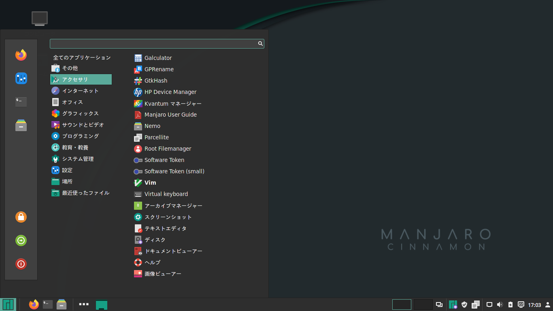
Task: Click the menu search field
Action: click(157, 44)
